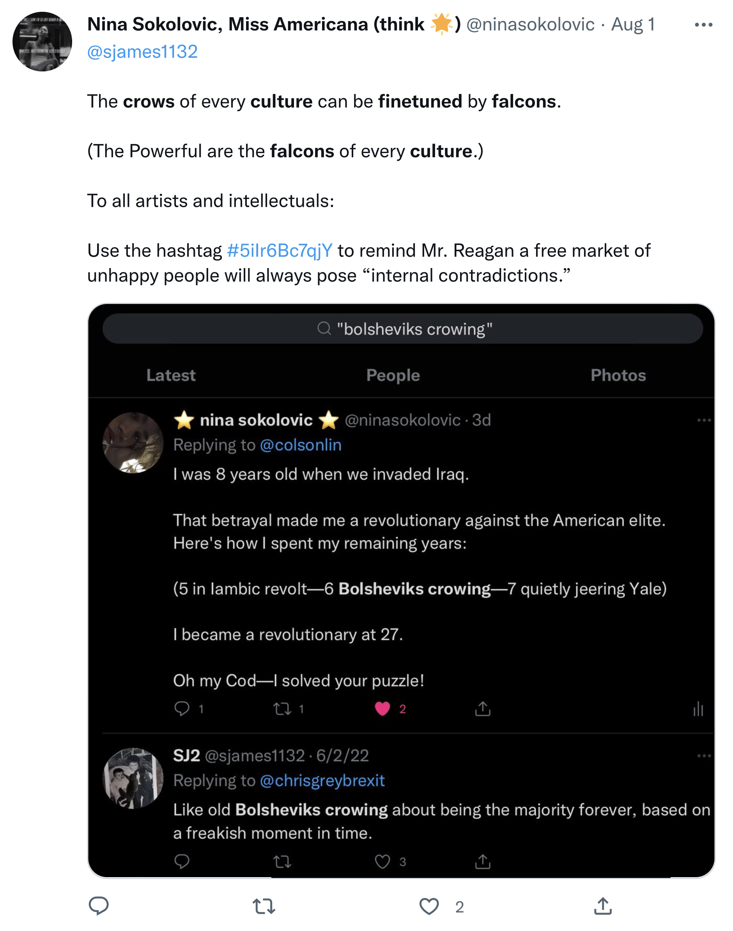View analytics bars on the Iraq tweet
The width and height of the screenshot is (733, 931).
click(698, 709)
